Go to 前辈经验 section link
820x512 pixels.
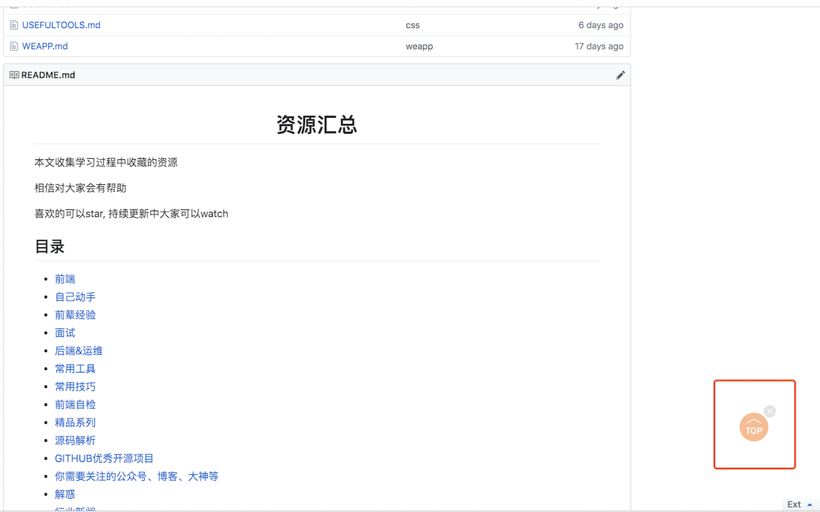pyautogui.click(x=76, y=315)
